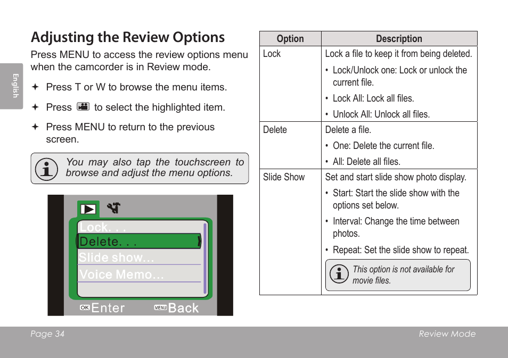Image resolution: width=508 pixels, height=358 pixels.
Task: Click 'One: Delete the current file.' text
Action: pyautogui.click(x=383, y=146)
